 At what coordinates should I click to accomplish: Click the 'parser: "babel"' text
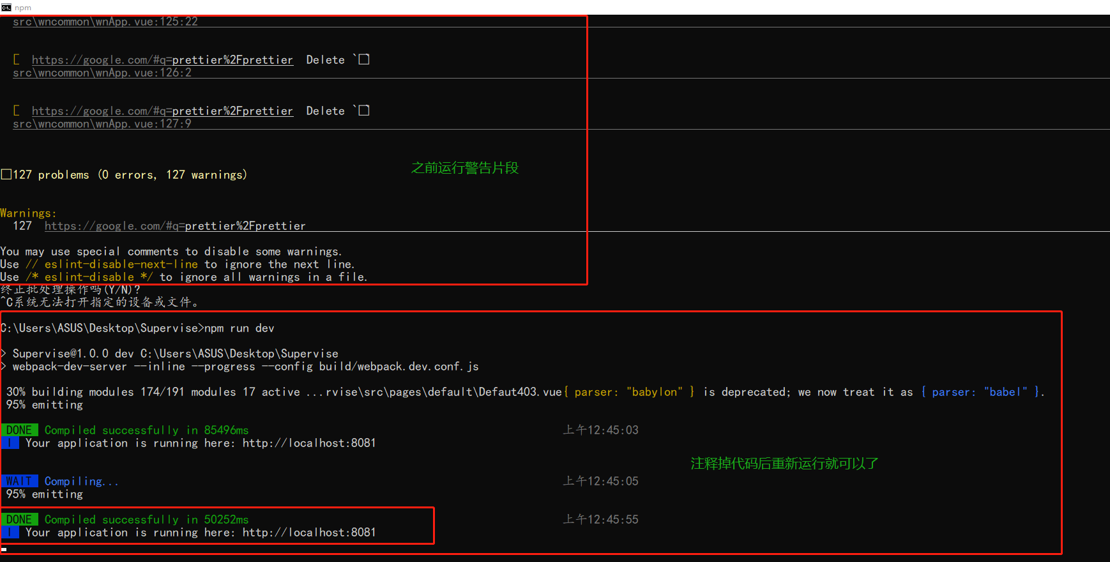(980, 392)
